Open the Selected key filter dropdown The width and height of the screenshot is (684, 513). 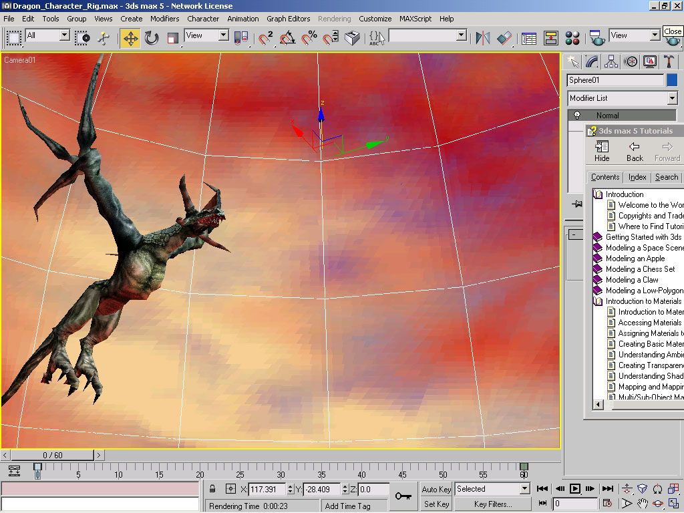point(524,489)
